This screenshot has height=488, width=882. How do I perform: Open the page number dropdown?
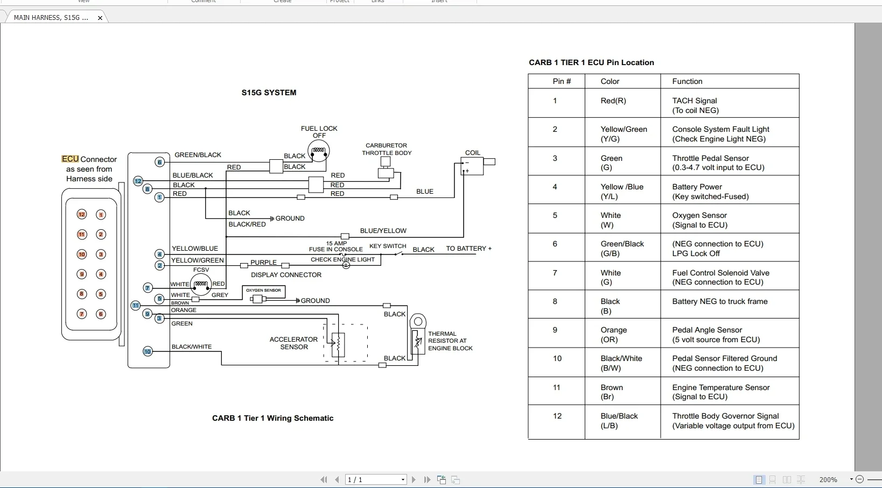[403, 480]
